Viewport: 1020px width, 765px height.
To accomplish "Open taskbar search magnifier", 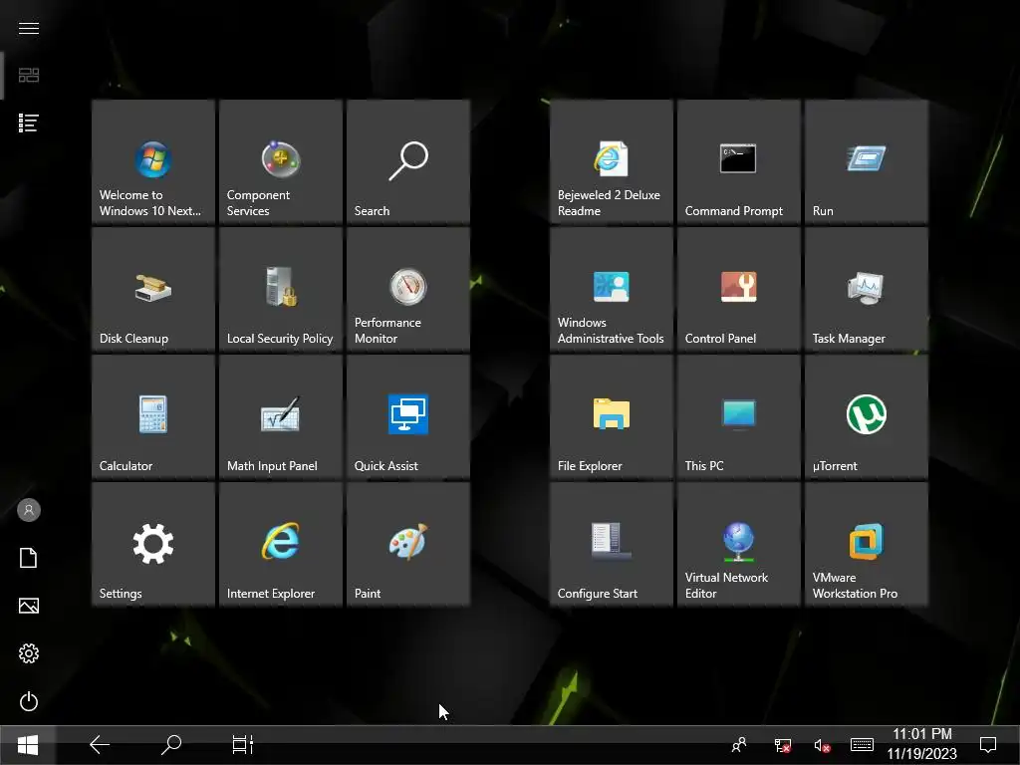I will coord(171,745).
